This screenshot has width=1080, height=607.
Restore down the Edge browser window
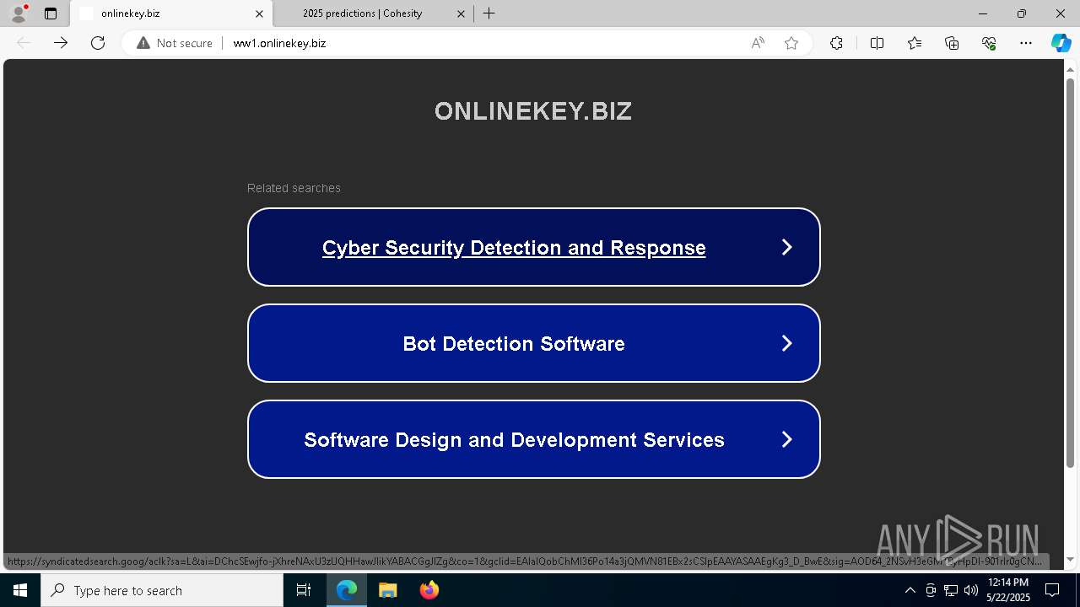tap(1022, 13)
